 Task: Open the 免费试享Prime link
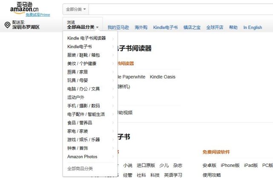[38, 14]
